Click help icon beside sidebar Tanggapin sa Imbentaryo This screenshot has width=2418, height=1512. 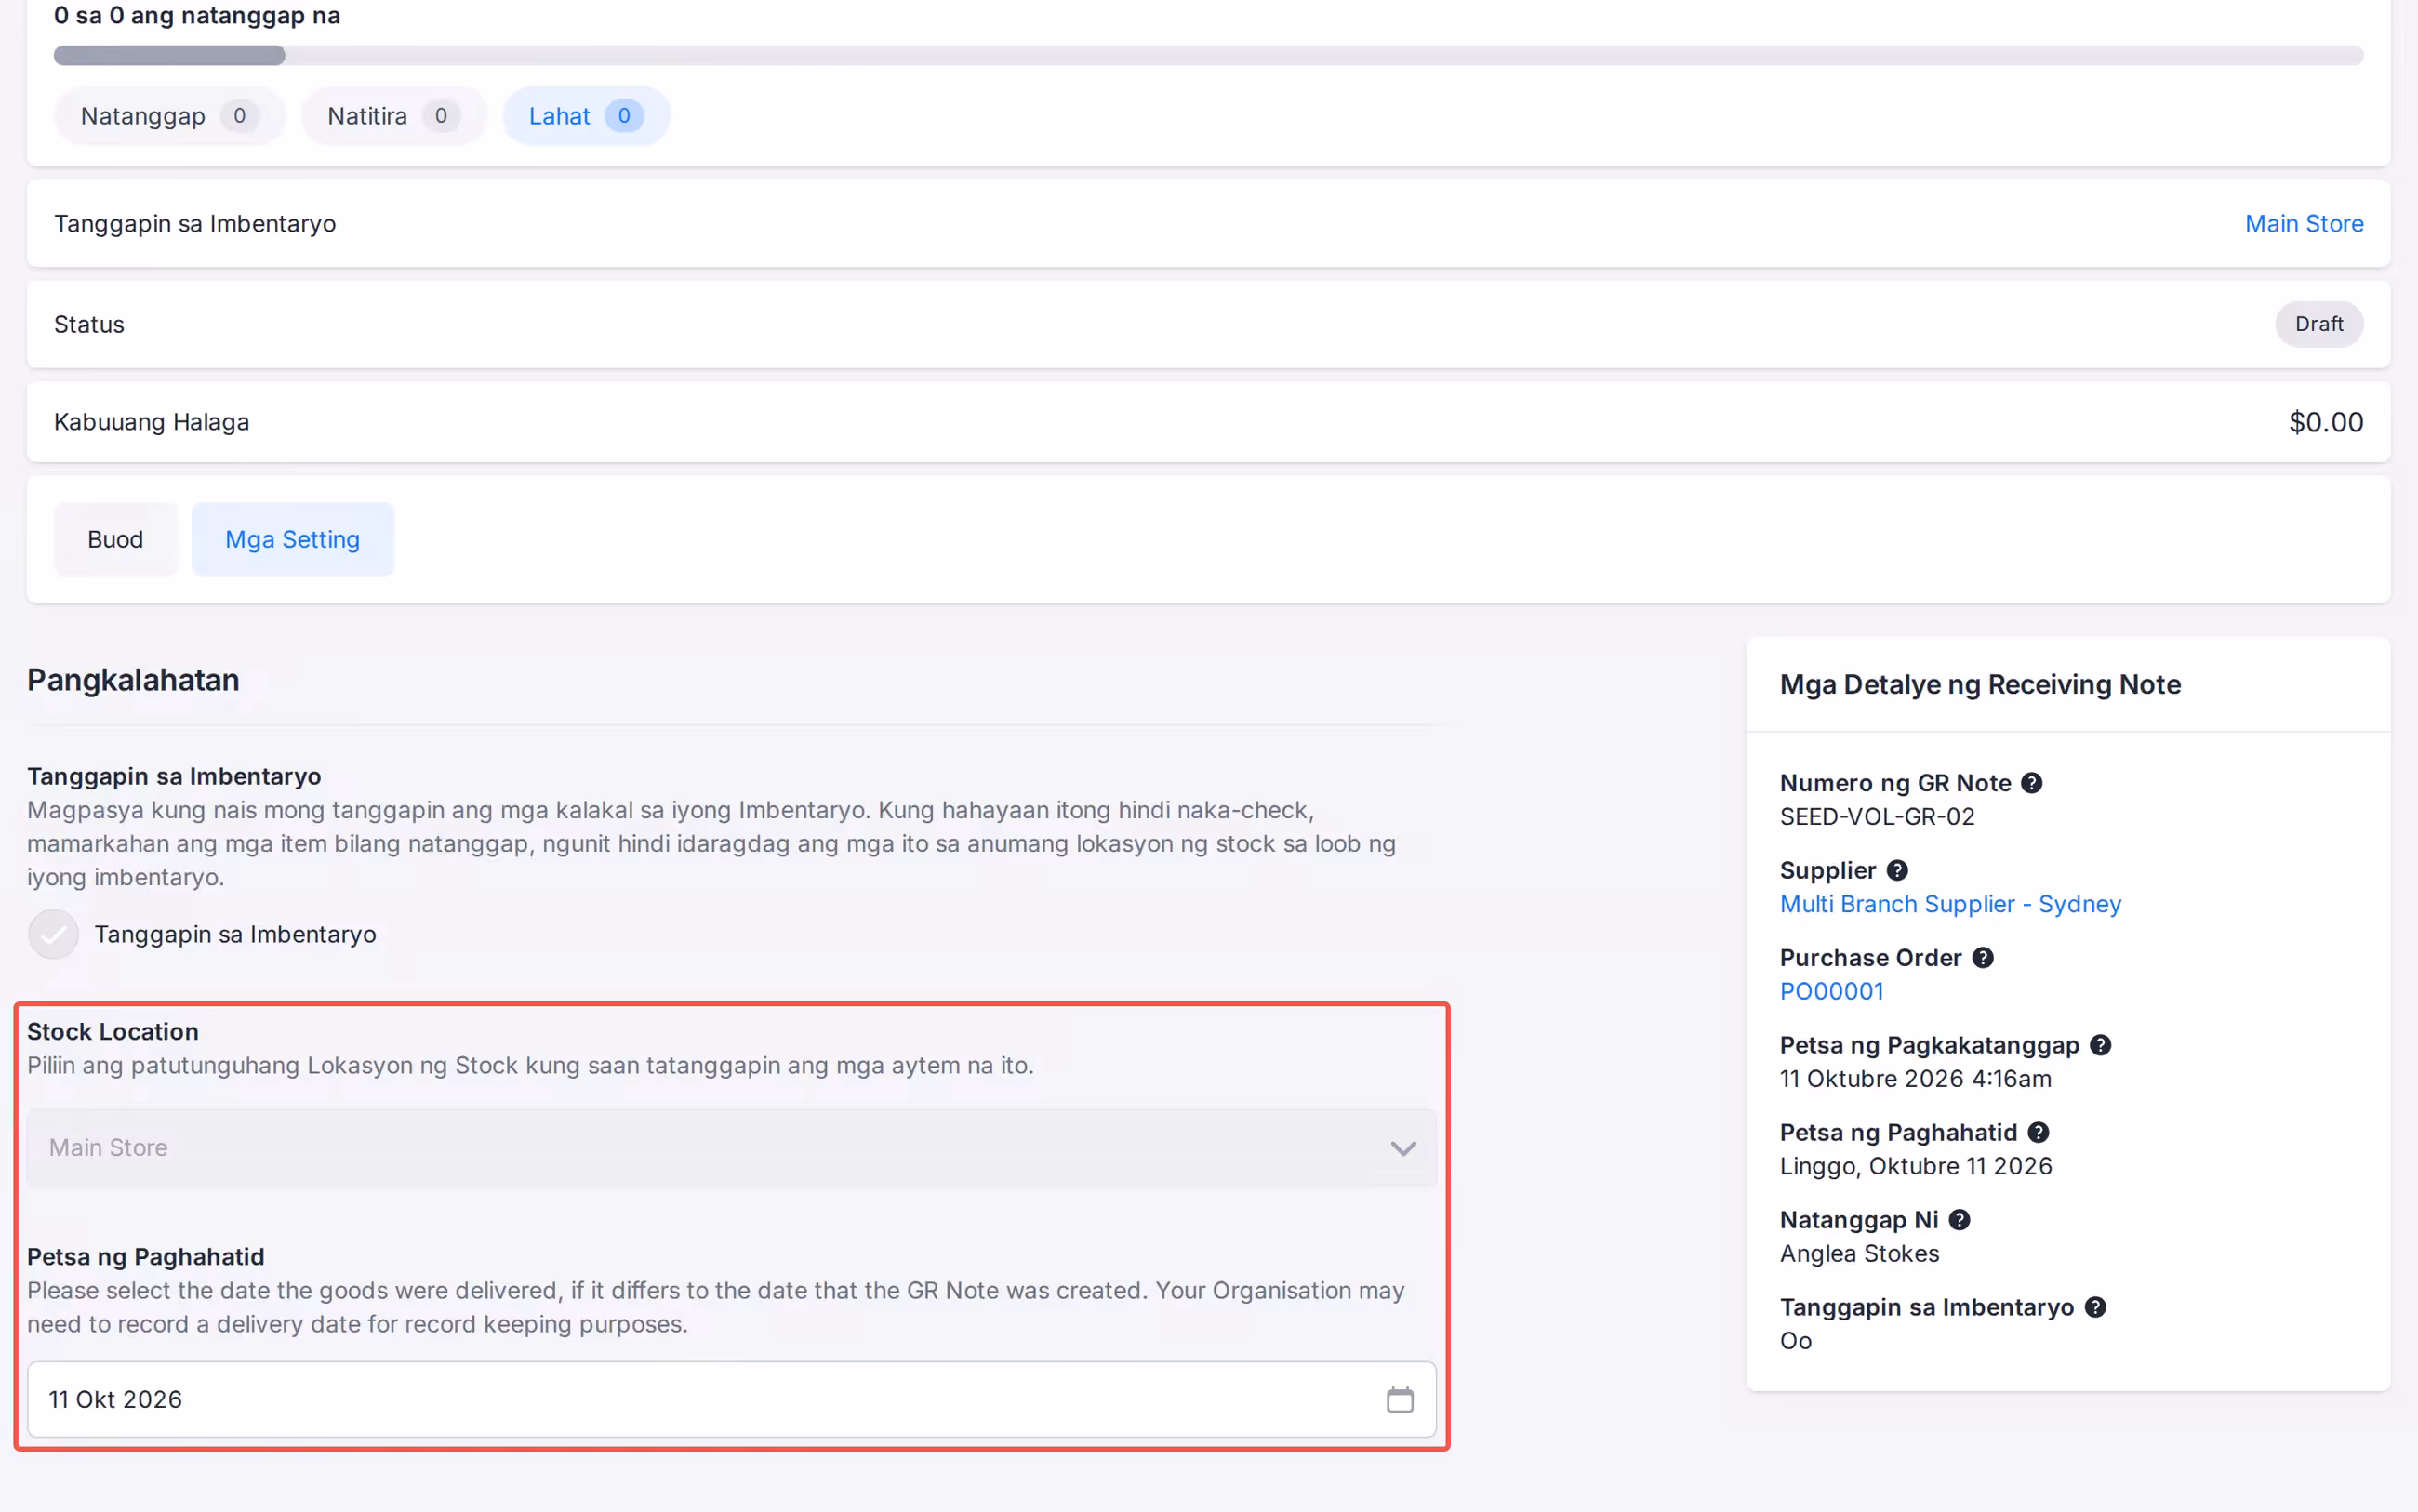coord(2095,1307)
